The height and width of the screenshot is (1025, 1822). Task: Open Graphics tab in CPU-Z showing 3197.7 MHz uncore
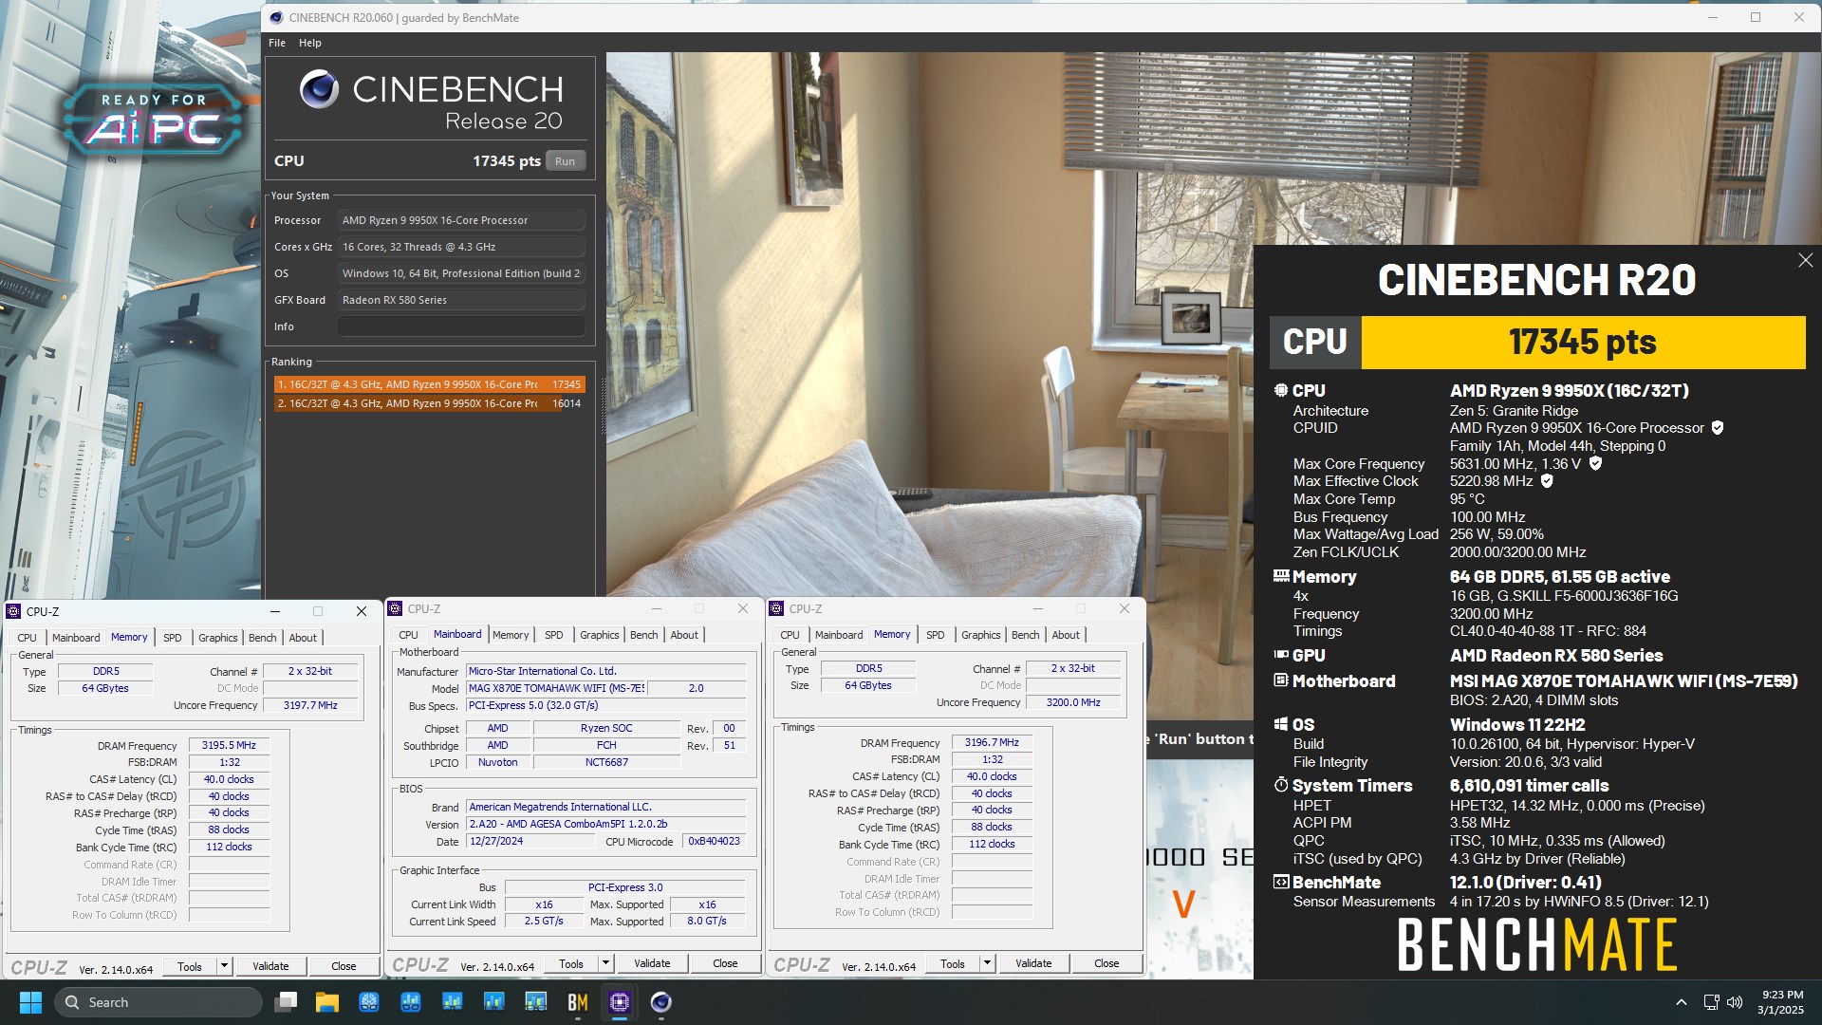pos(218,638)
